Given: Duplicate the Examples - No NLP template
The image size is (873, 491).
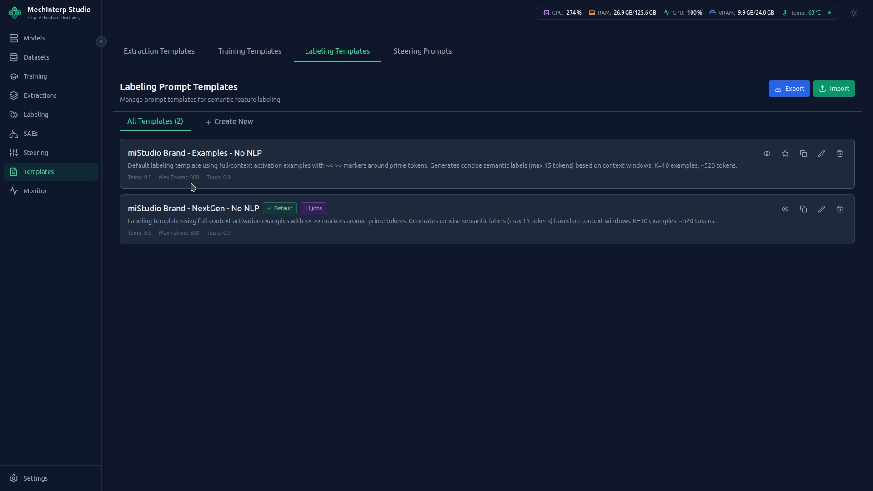Looking at the screenshot, I should [x=803, y=154].
